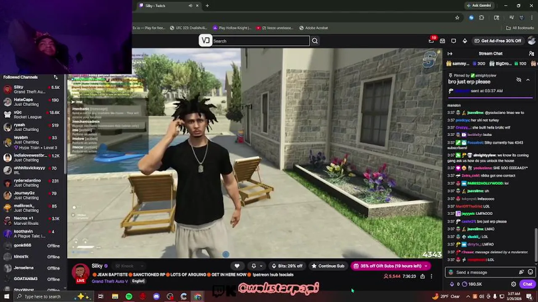
Task: Open the stream more options dots
Action: coord(431,276)
